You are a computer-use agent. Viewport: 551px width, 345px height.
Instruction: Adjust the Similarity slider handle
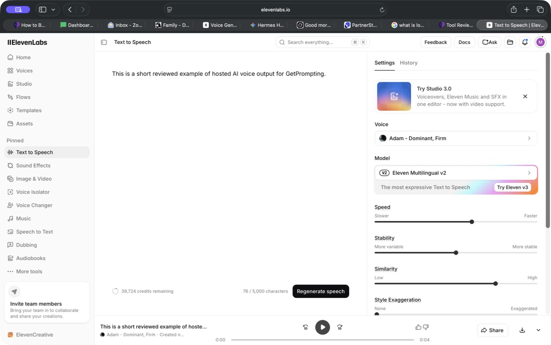pos(496,283)
